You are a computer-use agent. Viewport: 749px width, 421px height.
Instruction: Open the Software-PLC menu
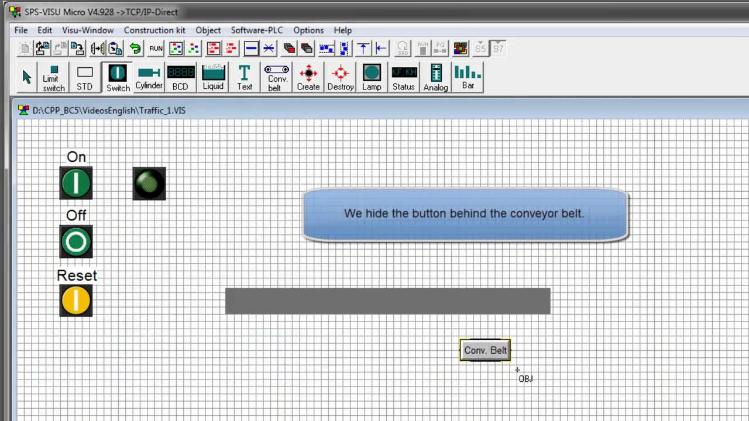[x=256, y=30]
